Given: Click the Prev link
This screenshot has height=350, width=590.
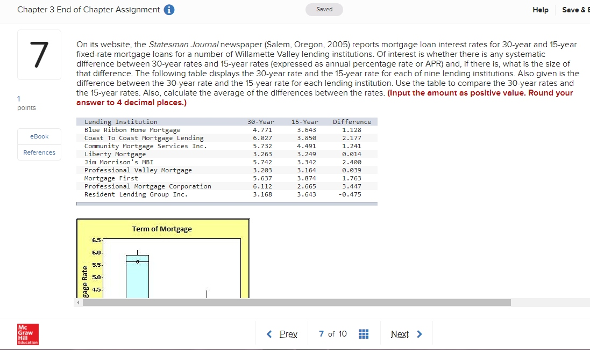Looking at the screenshot, I should pos(288,334).
